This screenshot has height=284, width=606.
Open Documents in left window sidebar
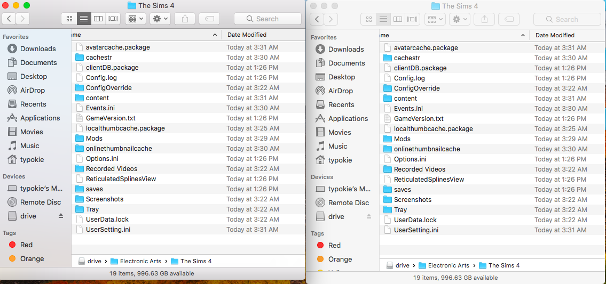point(32,62)
